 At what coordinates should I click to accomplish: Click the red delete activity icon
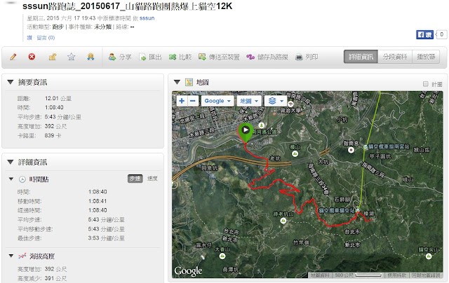coord(32,57)
